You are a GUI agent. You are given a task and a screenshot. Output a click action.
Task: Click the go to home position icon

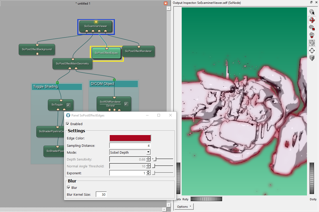point(312,28)
